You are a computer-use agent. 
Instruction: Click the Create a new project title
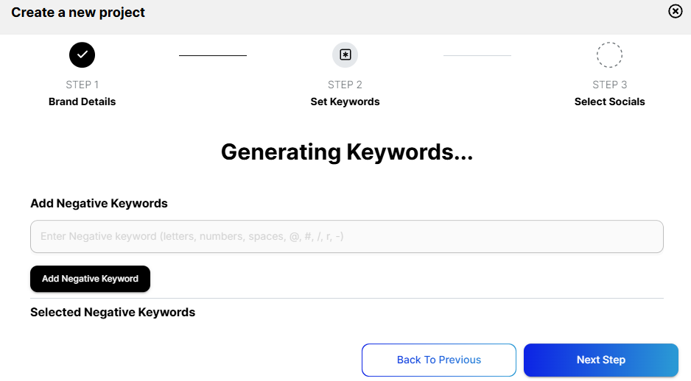coord(78,13)
